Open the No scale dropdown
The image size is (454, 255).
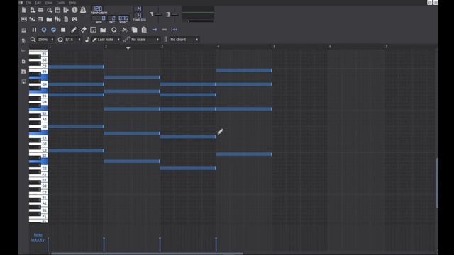click(x=145, y=40)
